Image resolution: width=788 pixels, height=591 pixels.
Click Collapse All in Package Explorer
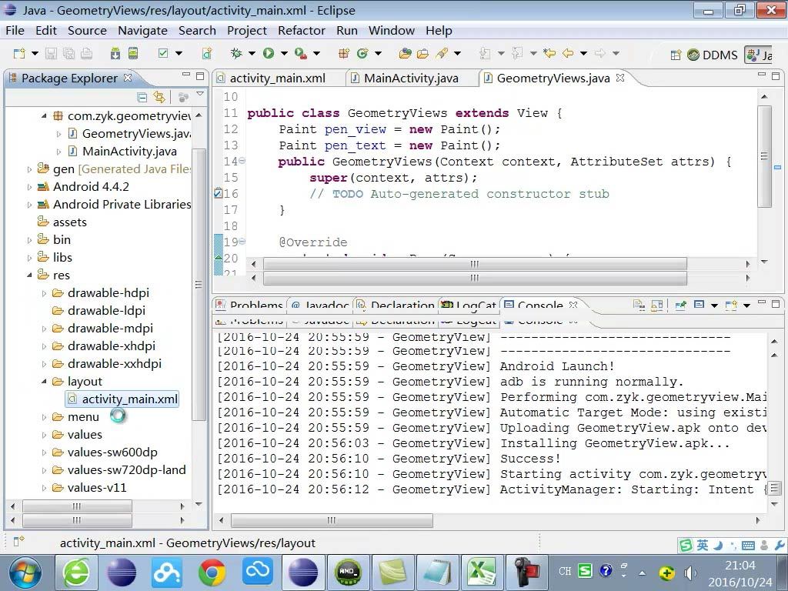pyautogui.click(x=142, y=97)
